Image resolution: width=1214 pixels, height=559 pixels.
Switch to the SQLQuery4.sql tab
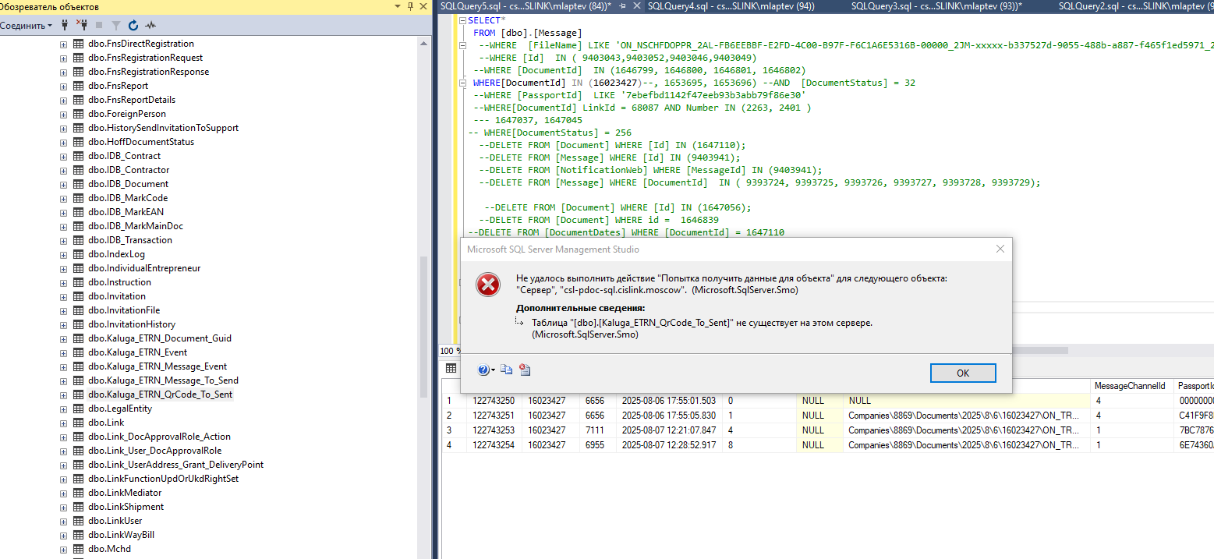coord(731,5)
